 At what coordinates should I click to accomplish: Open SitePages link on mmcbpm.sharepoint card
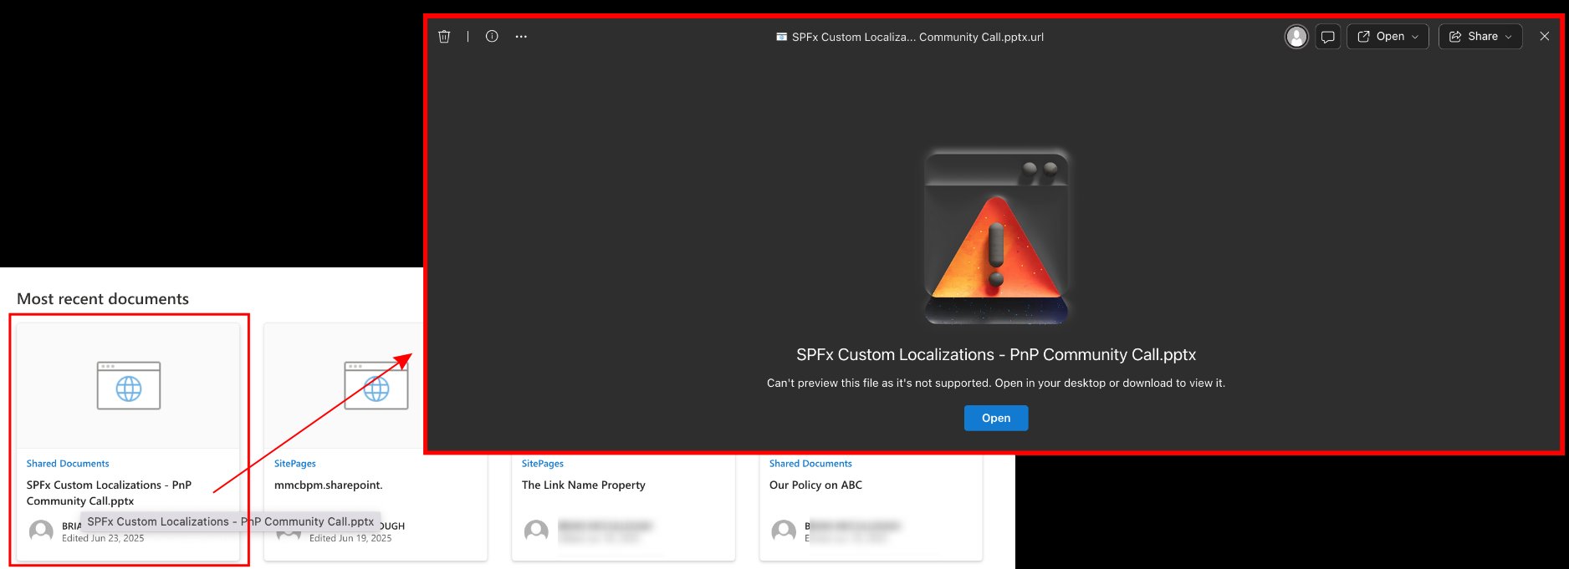click(295, 464)
